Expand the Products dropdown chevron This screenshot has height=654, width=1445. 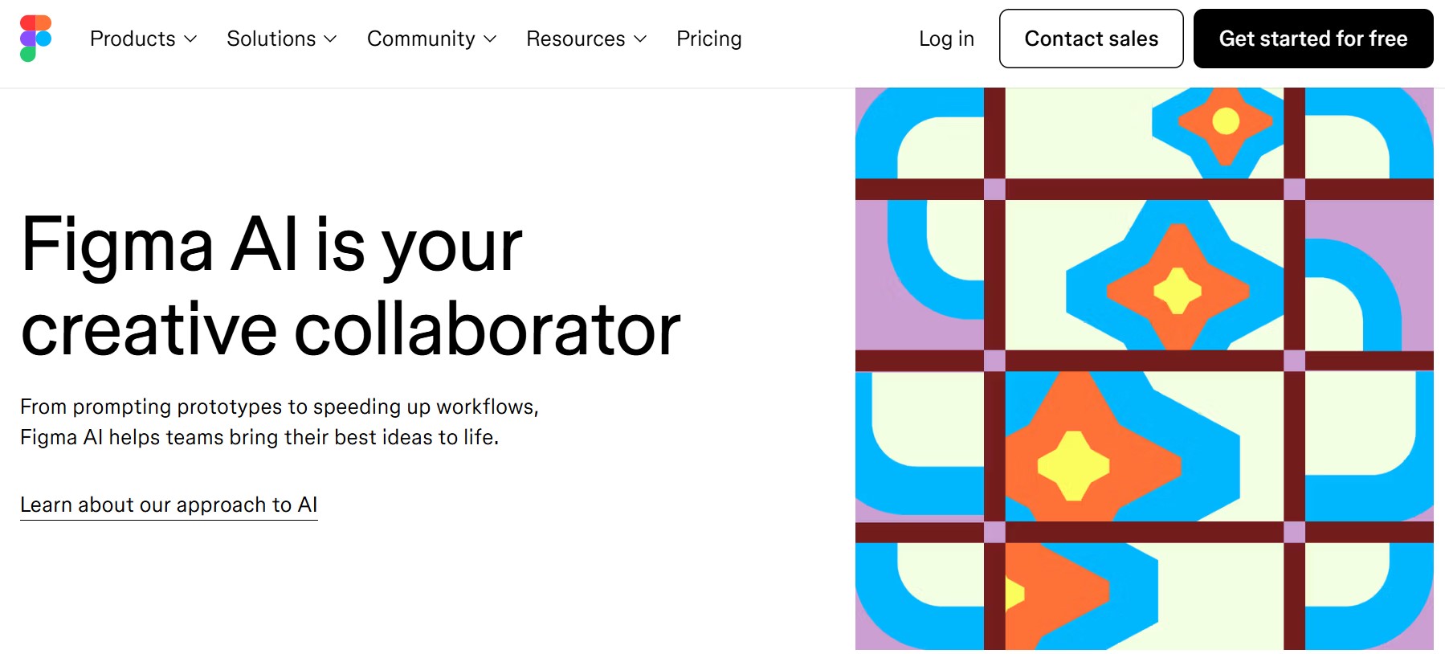click(191, 39)
